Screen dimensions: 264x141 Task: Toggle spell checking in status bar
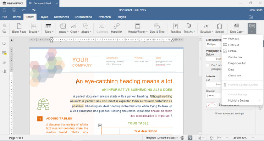tap(190, 138)
